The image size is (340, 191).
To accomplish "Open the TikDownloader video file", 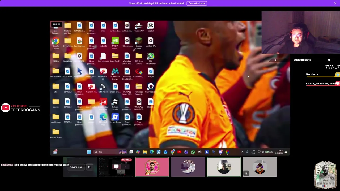I will (127, 42).
